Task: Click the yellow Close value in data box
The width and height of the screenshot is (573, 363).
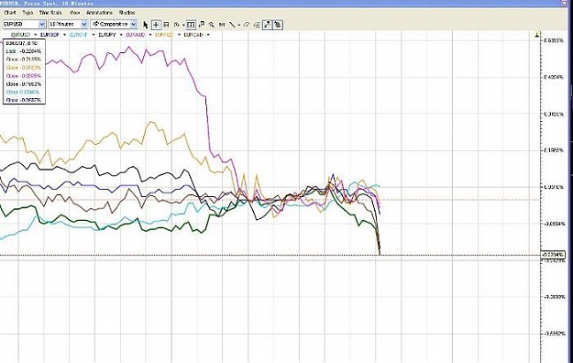Action: [x=24, y=67]
